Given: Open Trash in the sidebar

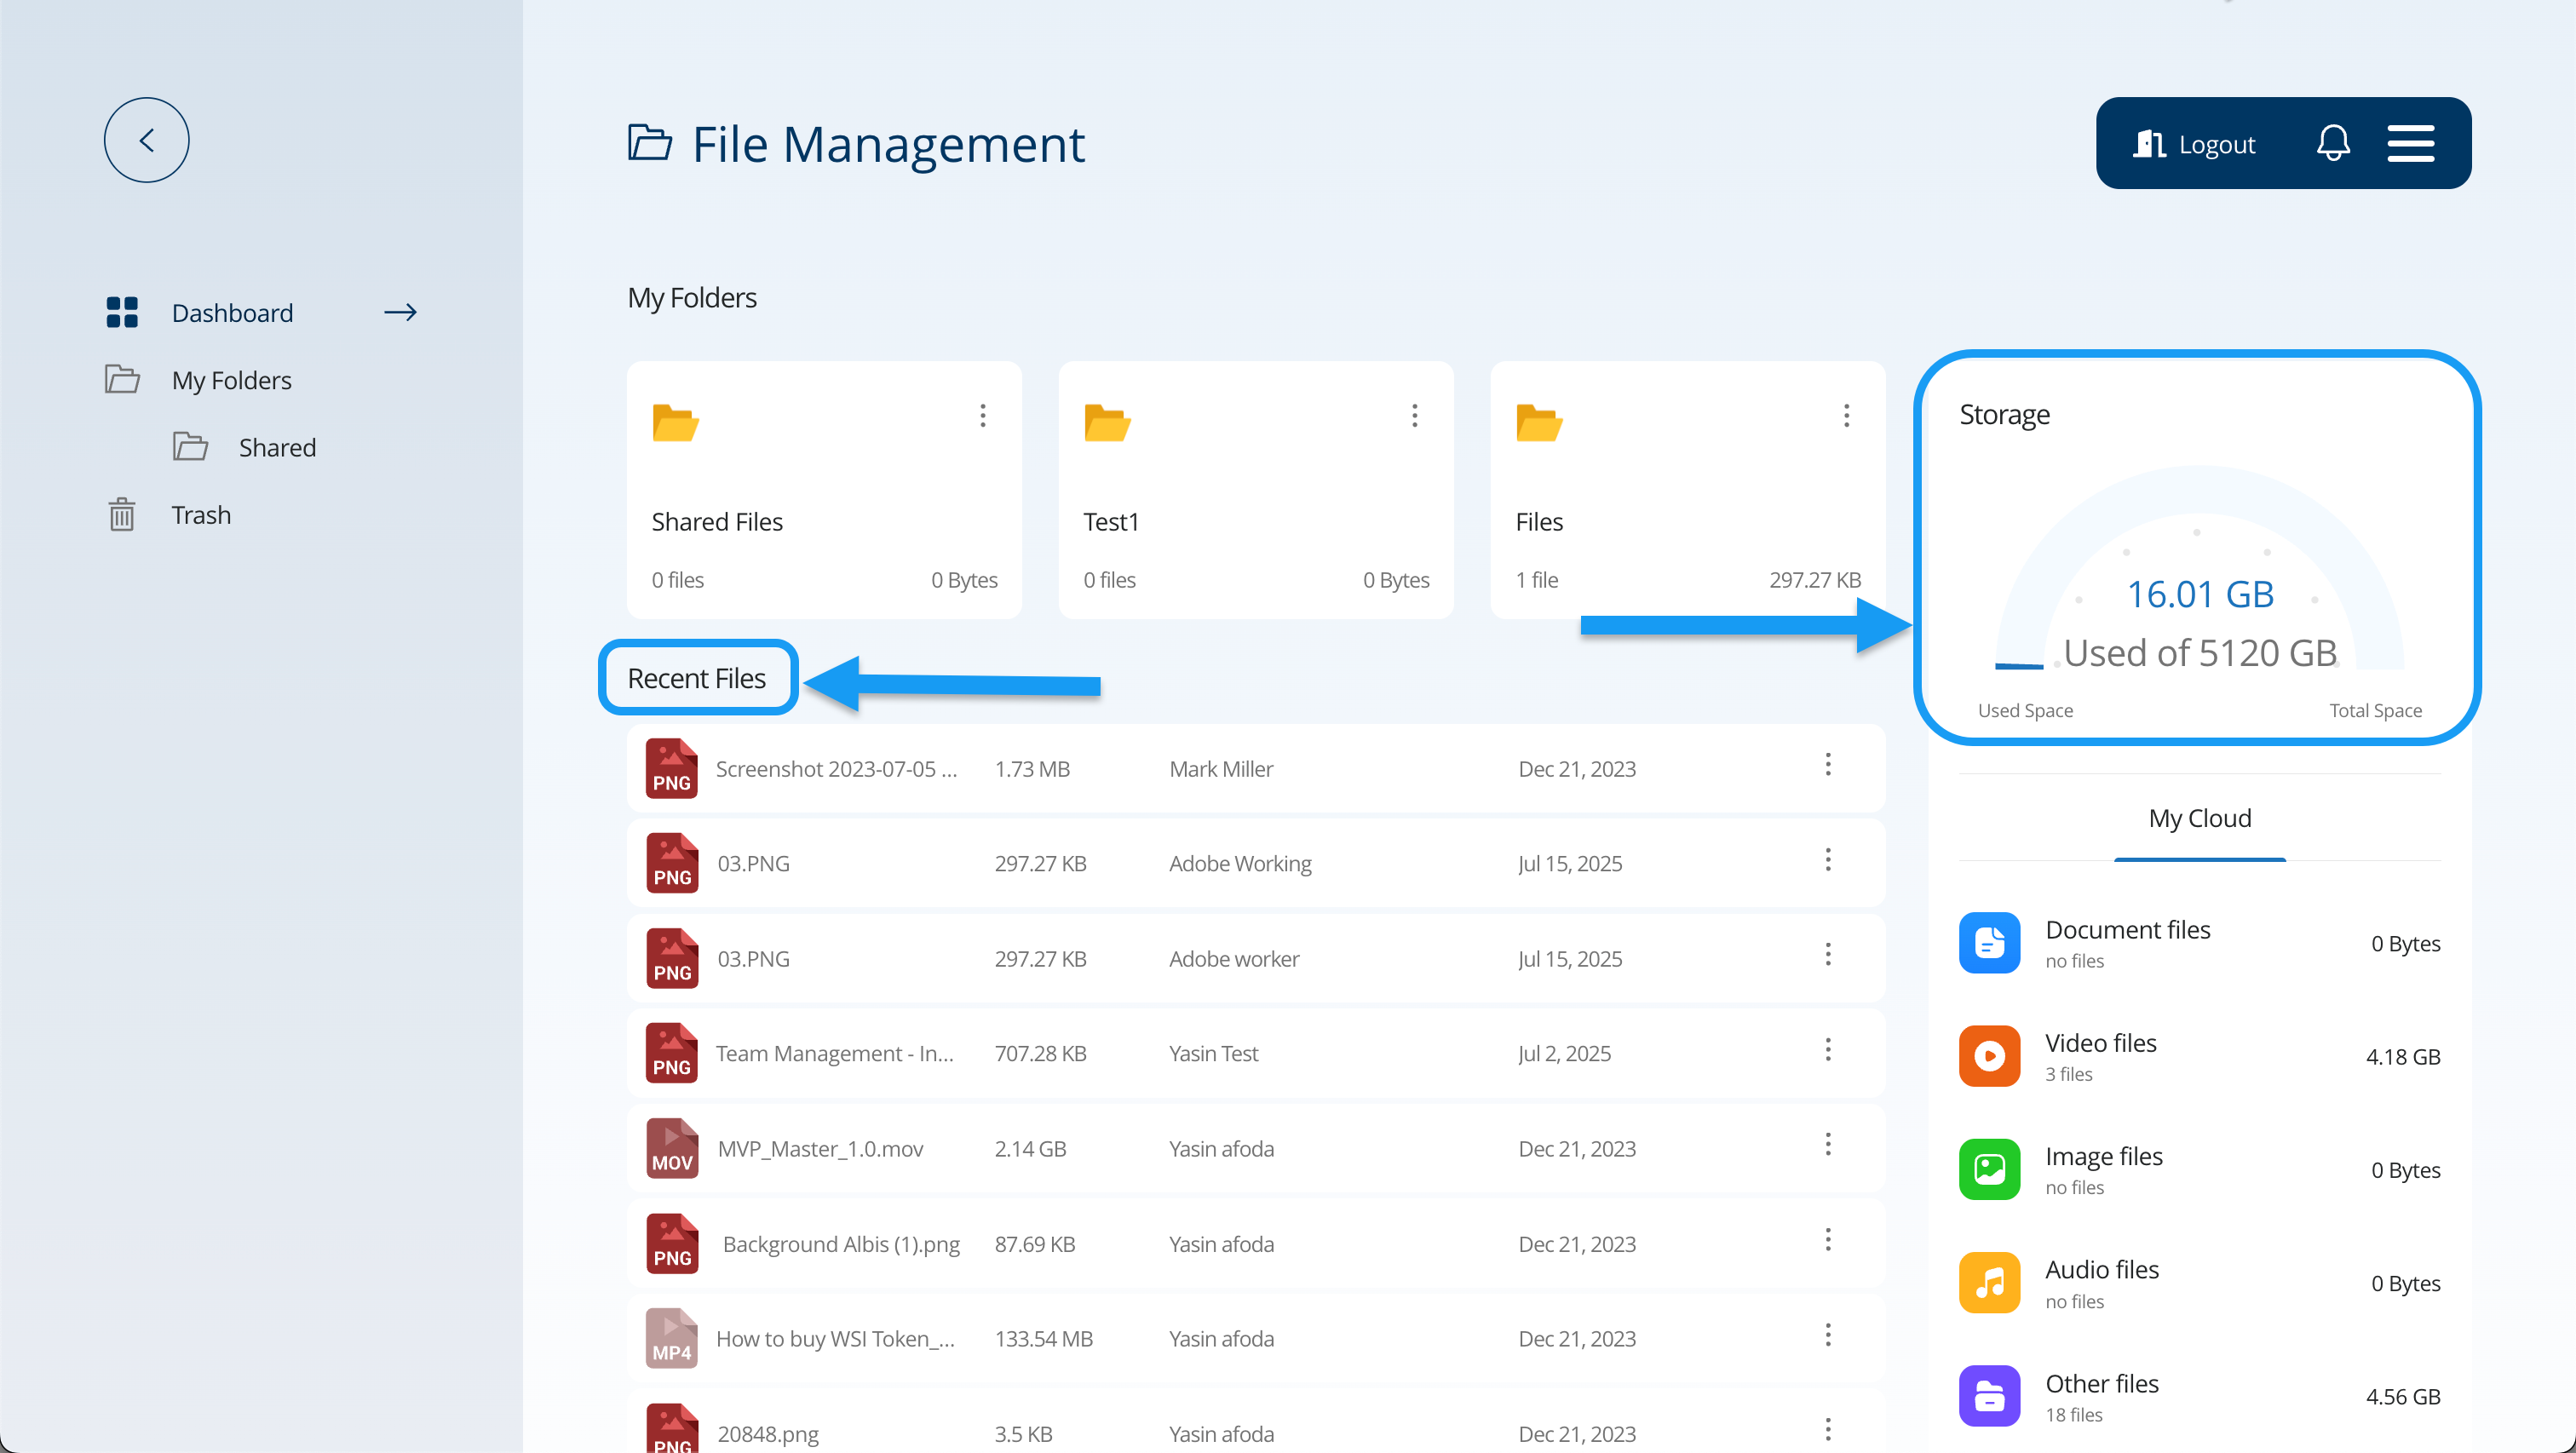Looking at the screenshot, I should (200, 515).
